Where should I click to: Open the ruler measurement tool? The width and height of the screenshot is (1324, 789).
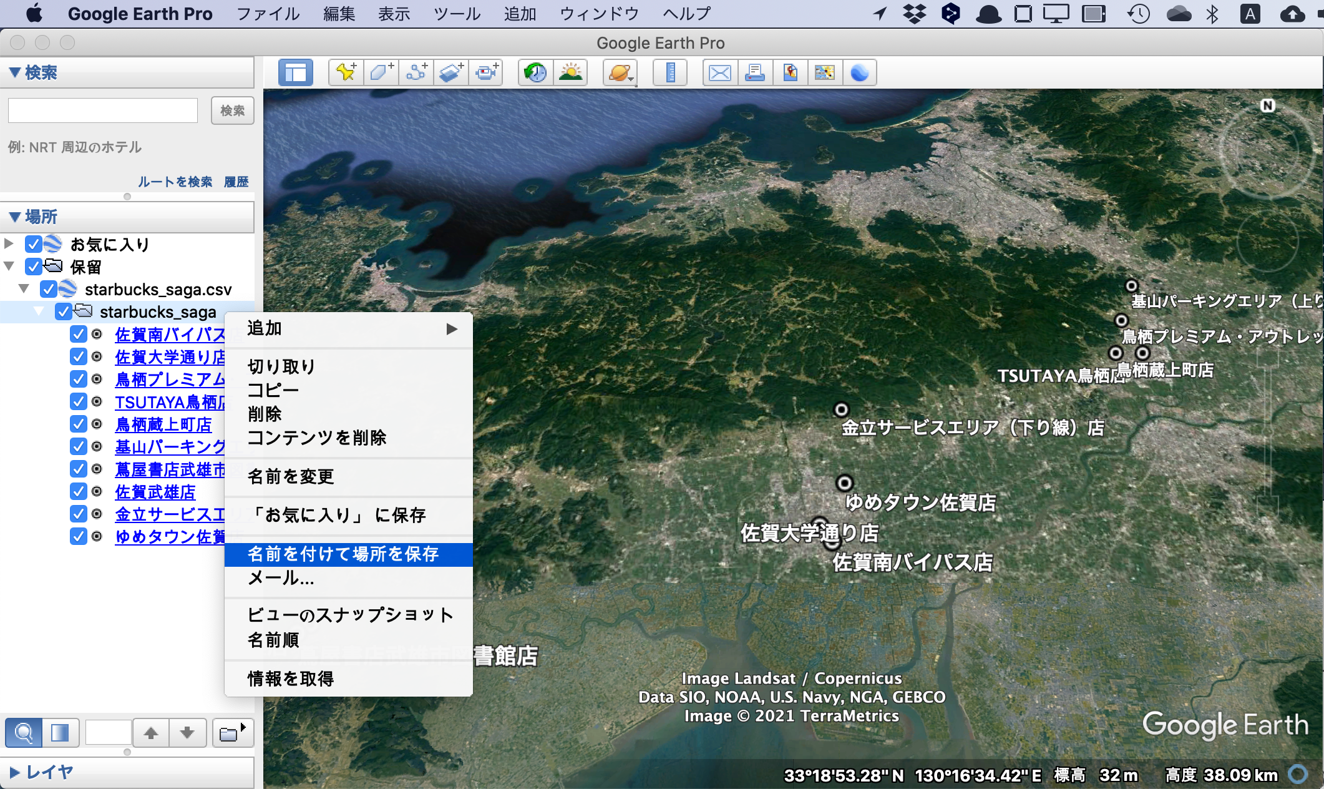(x=670, y=73)
